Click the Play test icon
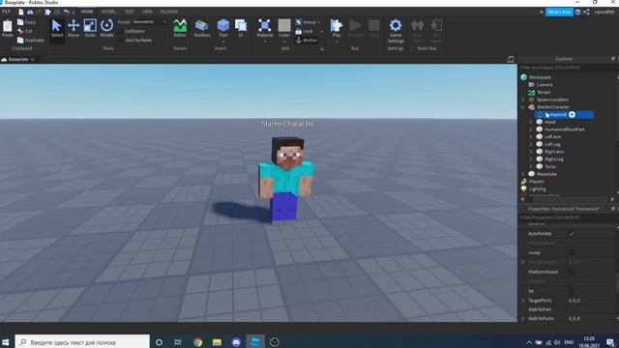The image size is (619, 348). [337, 26]
